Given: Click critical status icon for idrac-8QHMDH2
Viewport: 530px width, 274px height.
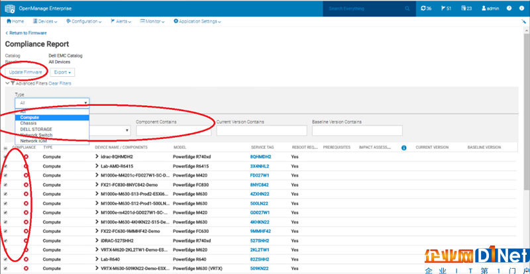Looking at the screenshot, I should (26, 157).
